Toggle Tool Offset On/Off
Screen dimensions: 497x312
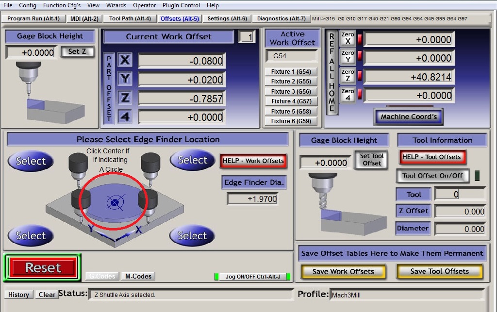coord(433,176)
